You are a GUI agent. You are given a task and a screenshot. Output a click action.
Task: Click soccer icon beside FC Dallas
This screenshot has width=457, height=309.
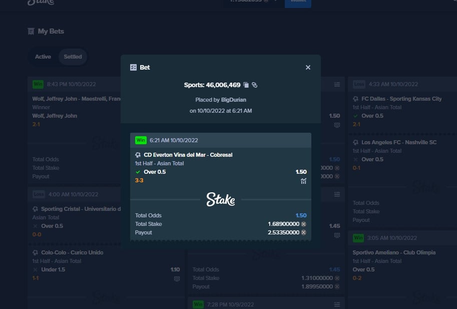355,99
